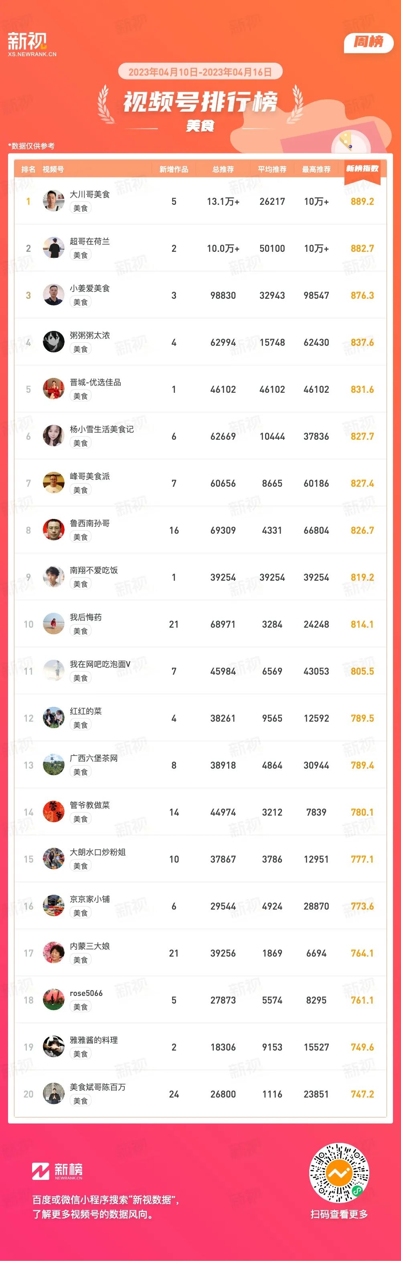Click the 美食 tag under 晋城-优选佳品
401x1261 pixels.
coord(80,396)
